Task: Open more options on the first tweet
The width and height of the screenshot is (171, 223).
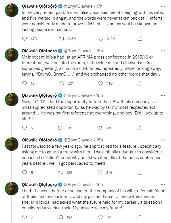Action: [163, 6]
